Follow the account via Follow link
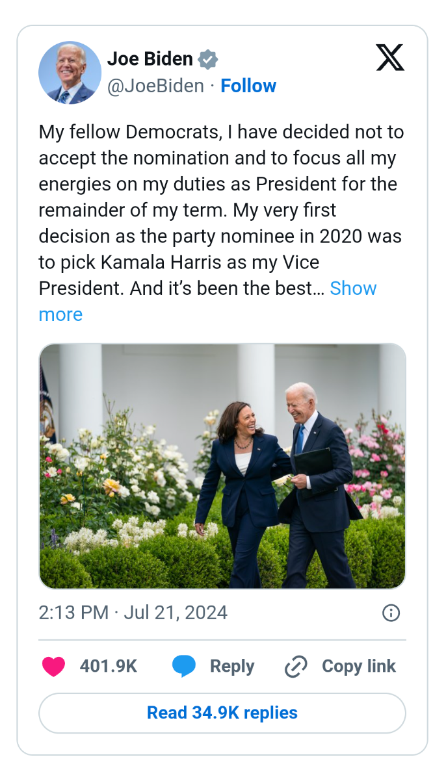Image resolution: width=446 pixels, height=768 pixels. (248, 86)
